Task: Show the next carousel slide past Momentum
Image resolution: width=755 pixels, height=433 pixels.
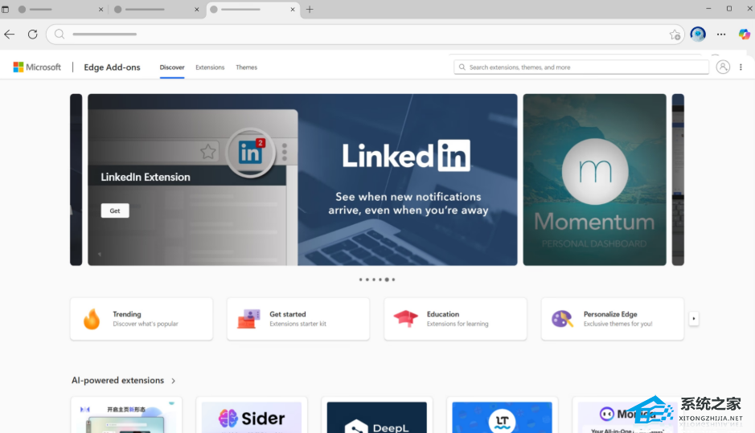Action: point(678,179)
